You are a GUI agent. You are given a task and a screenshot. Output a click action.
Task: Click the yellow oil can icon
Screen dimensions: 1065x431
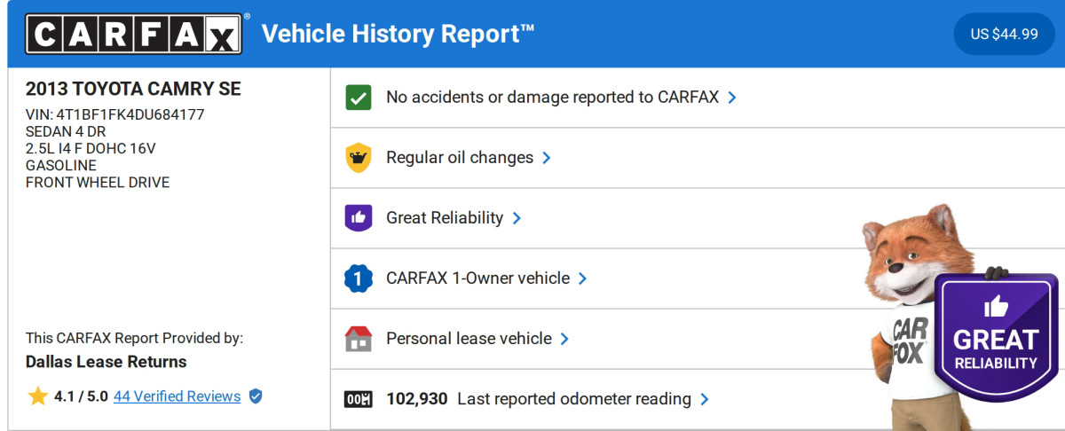(x=359, y=158)
